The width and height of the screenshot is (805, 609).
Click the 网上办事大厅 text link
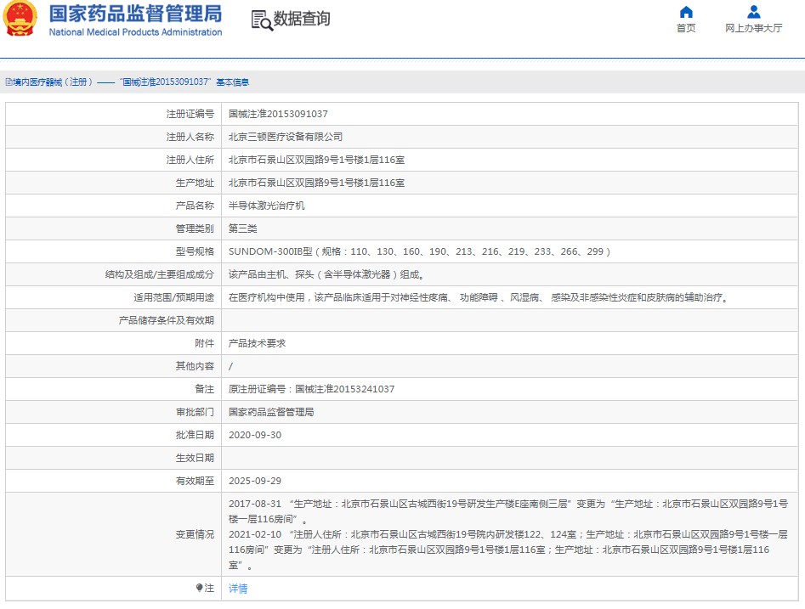(x=754, y=28)
